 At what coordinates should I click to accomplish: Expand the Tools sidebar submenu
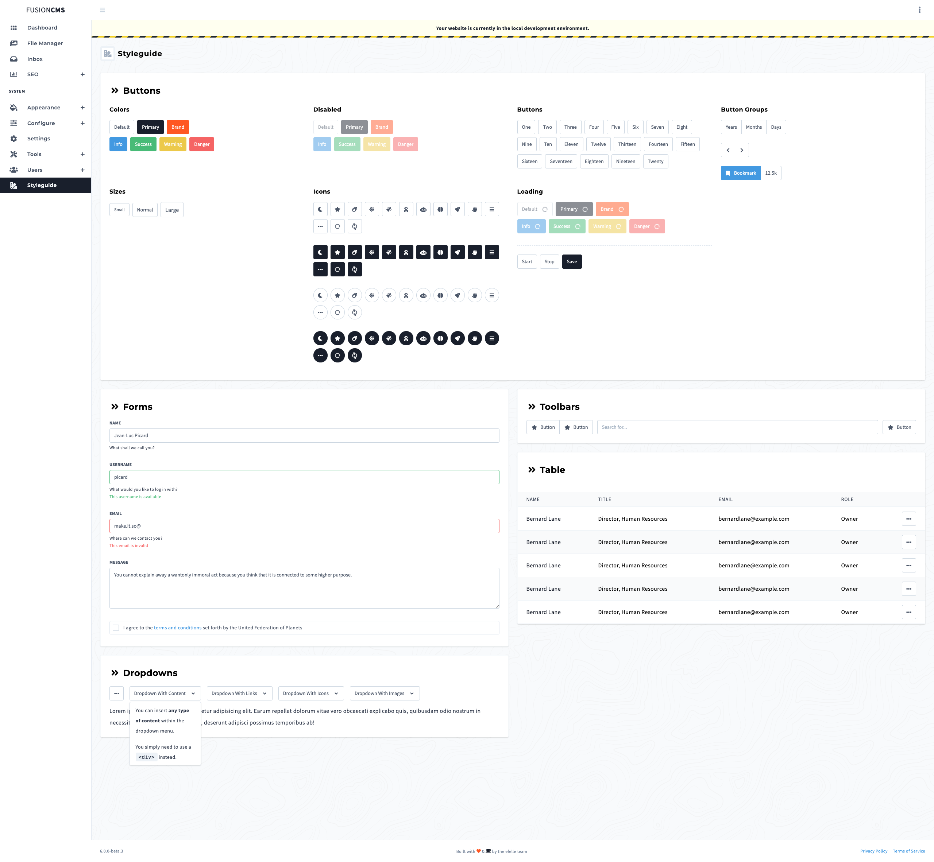(82, 154)
